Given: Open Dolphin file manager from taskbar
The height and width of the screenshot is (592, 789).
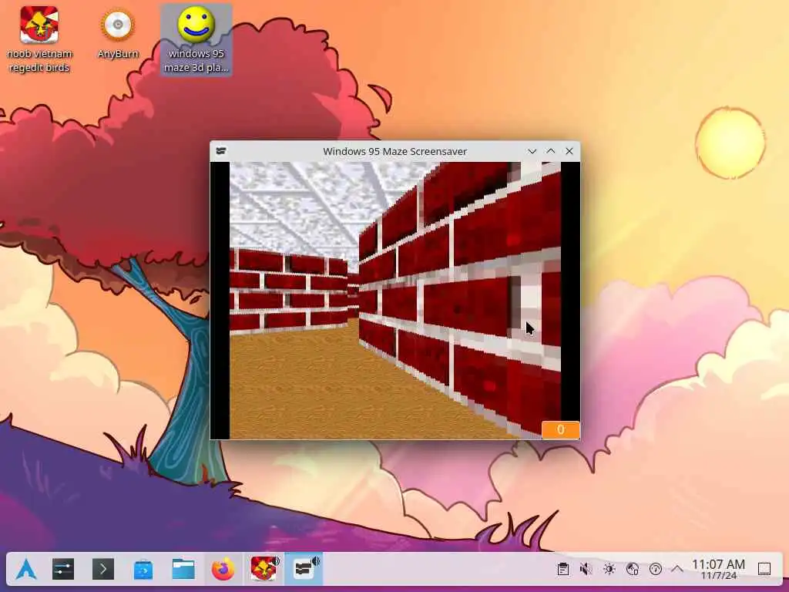Looking at the screenshot, I should (x=183, y=570).
